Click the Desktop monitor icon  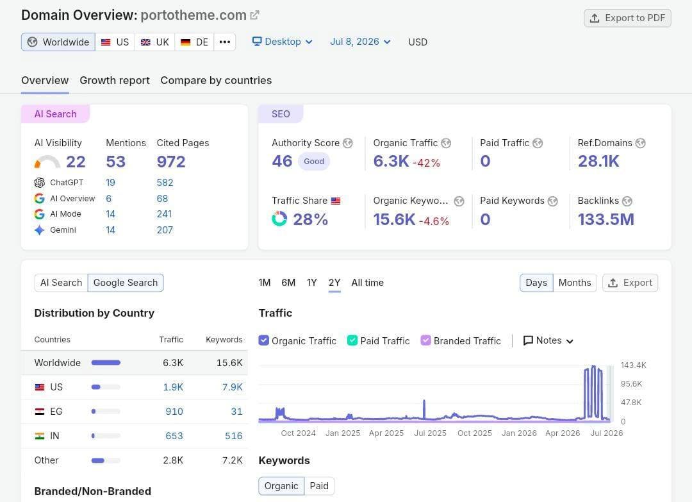click(x=257, y=42)
